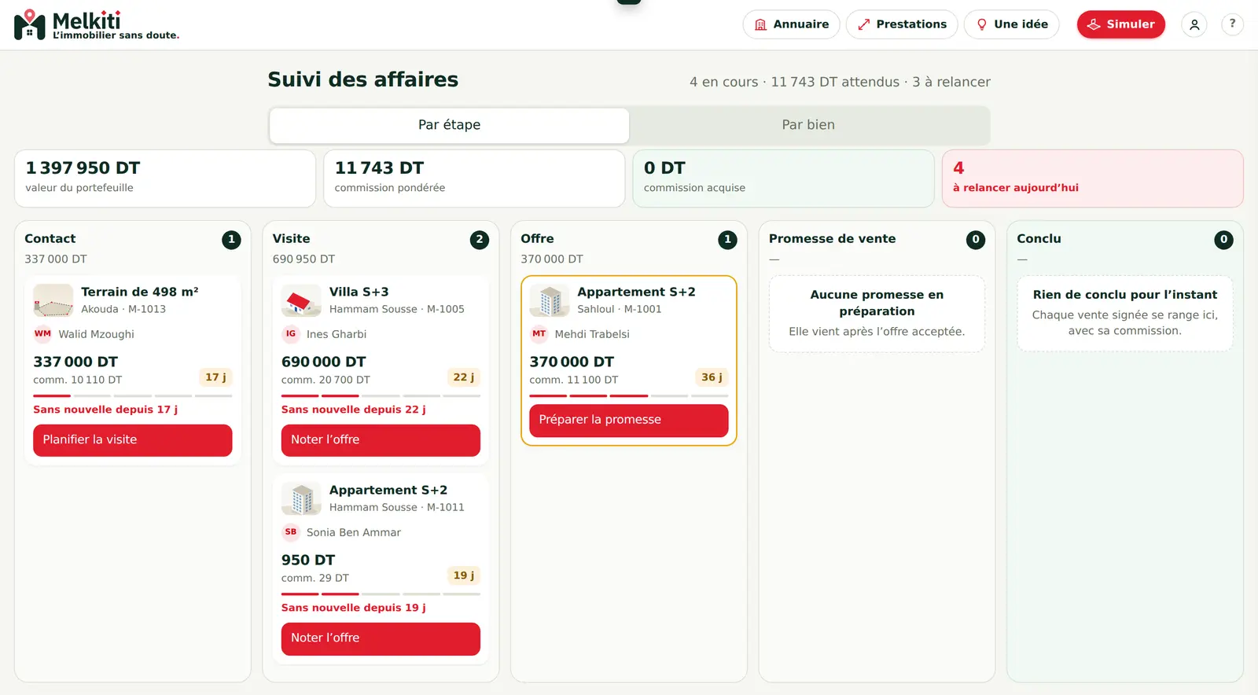Click Noter l'offre for Villa S+3
1258x695 pixels.
(x=381, y=440)
